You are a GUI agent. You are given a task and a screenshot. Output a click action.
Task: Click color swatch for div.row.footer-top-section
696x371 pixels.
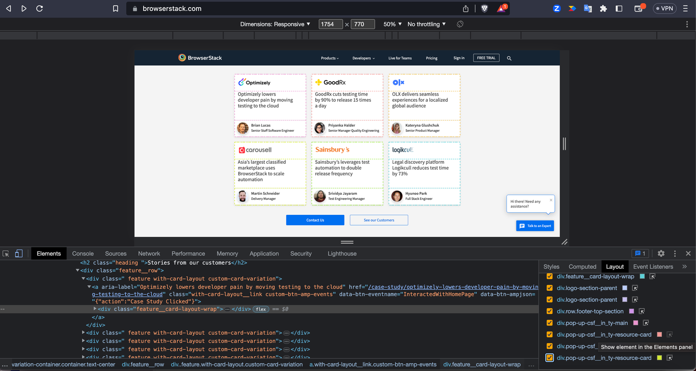pyautogui.click(x=632, y=311)
